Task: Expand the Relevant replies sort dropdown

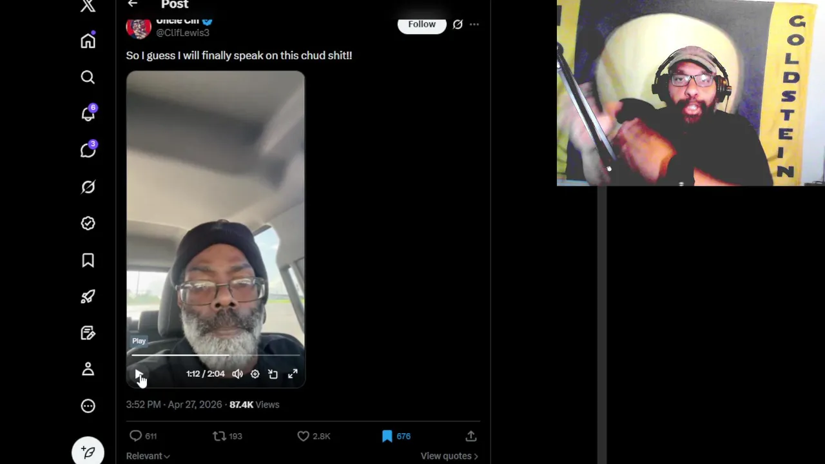Action: 148,456
